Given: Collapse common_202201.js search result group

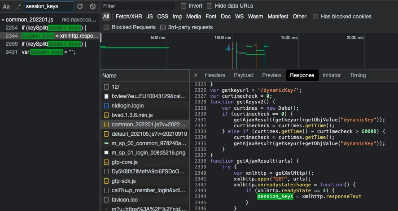Looking at the screenshot, I should pos(3,20).
